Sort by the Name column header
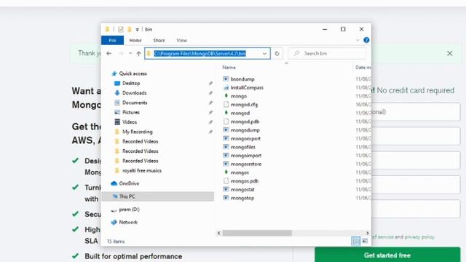The width and height of the screenshot is (466, 262). pyautogui.click(x=229, y=68)
